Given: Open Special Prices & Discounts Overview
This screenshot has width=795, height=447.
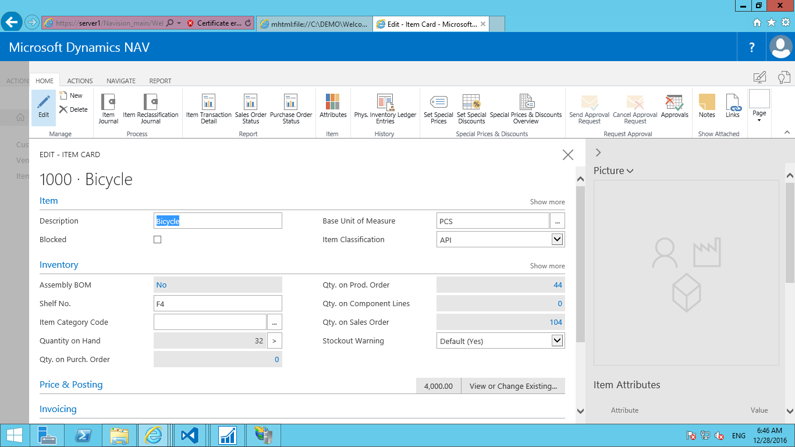Looking at the screenshot, I should [x=526, y=109].
